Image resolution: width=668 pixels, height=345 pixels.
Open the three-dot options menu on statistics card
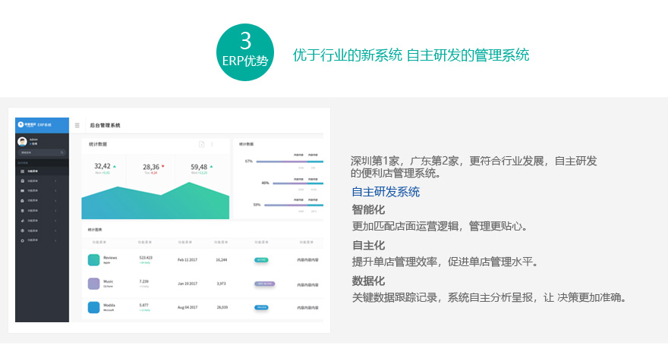pos(212,144)
